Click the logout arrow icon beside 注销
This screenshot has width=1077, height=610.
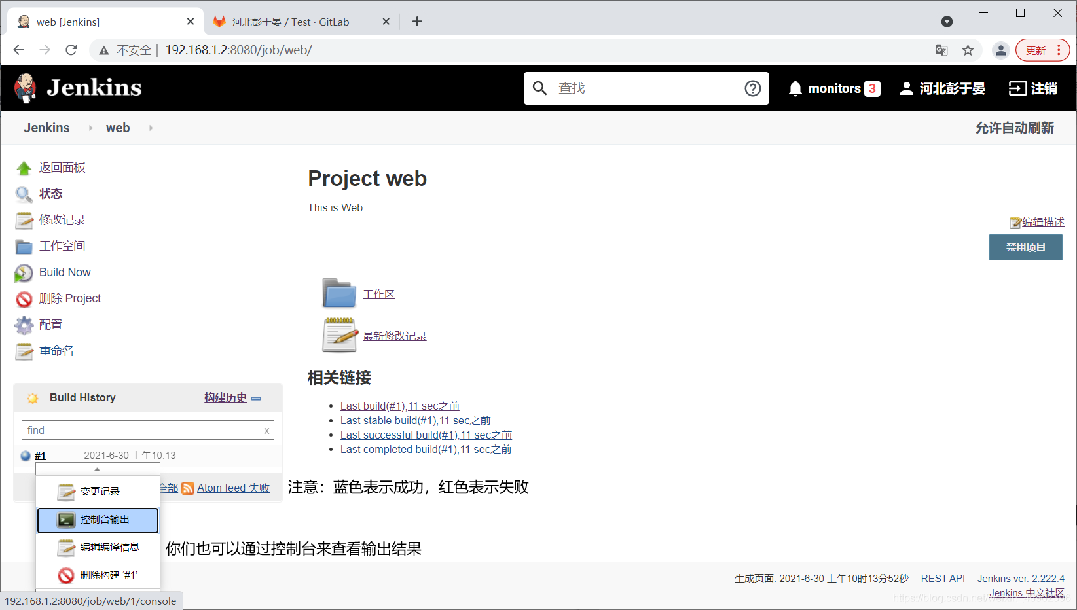pos(1017,88)
